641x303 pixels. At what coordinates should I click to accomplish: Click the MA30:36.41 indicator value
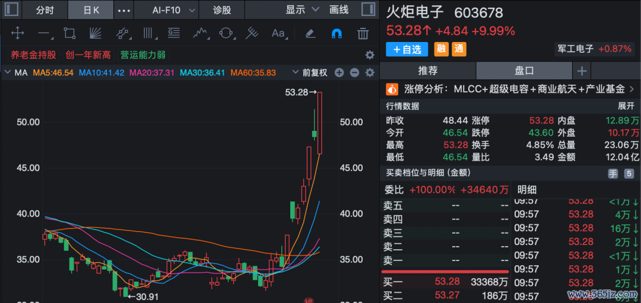(203, 73)
